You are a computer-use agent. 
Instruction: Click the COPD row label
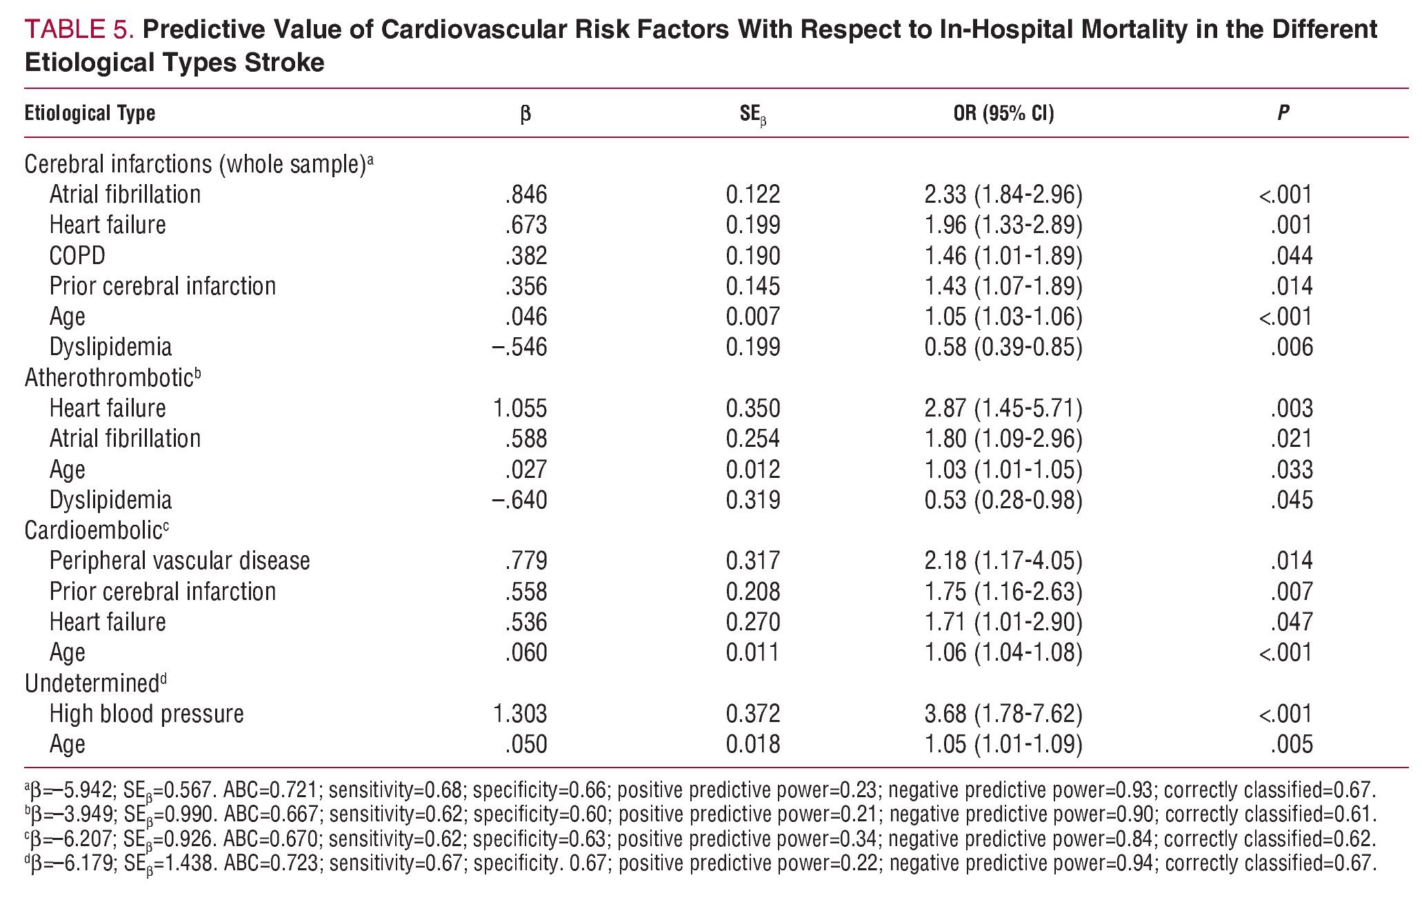[x=77, y=256]
